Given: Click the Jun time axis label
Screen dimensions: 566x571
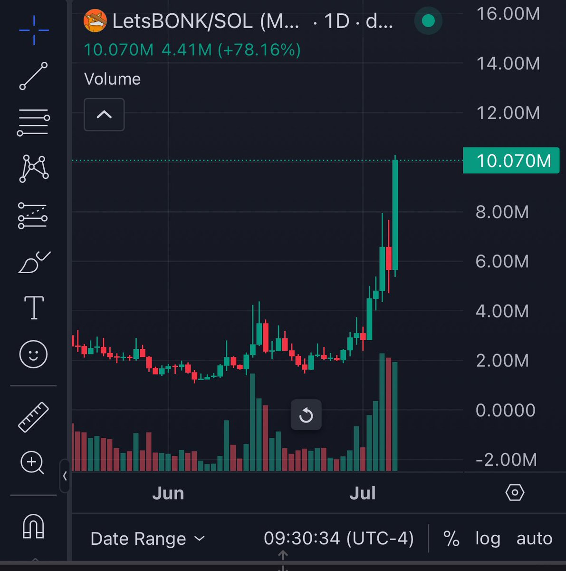Looking at the screenshot, I should (168, 493).
